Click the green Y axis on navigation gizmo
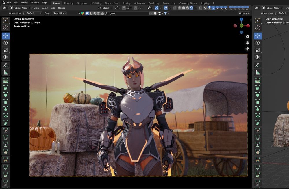The image size is (289, 189). click(x=241, y=26)
